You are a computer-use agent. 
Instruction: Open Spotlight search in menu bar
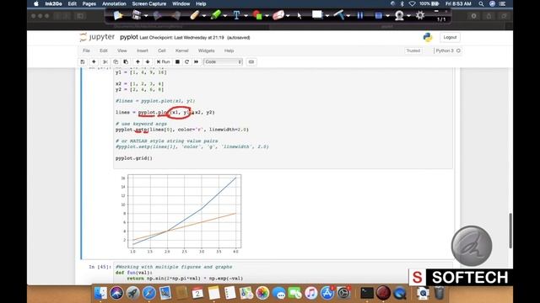(481, 3)
